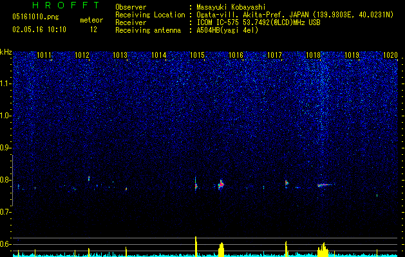The image size is (405, 257).
Task: Click observer name Masayuki Kobayashi
Action: pyautogui.click(x=231, y=7)
